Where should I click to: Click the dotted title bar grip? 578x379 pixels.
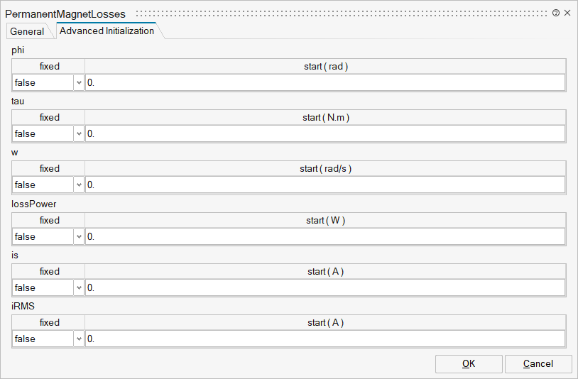pos(341,13)
